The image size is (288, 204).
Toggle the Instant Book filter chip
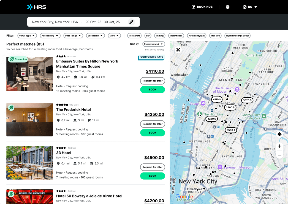(x=176, y=36)
